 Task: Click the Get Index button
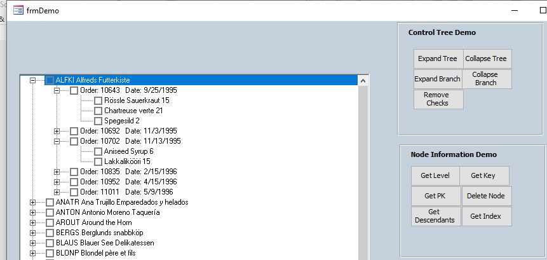pos(487,216)
